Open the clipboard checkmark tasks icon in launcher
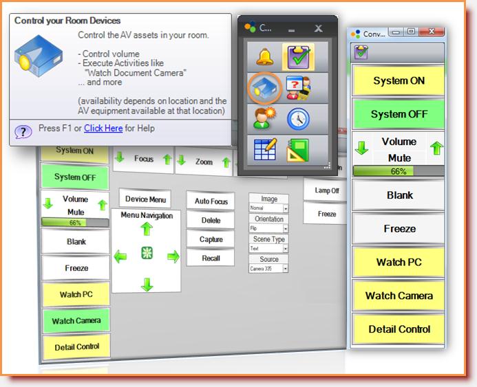 298,56
